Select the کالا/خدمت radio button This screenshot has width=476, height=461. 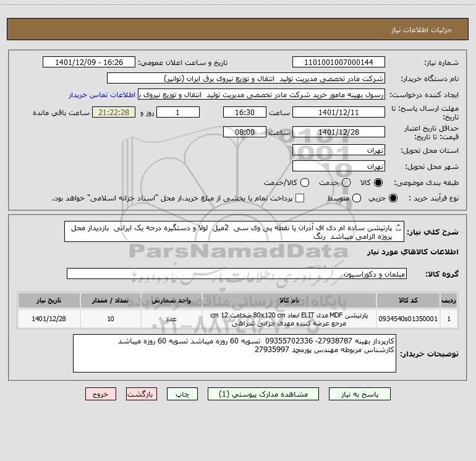coord(305,183)
